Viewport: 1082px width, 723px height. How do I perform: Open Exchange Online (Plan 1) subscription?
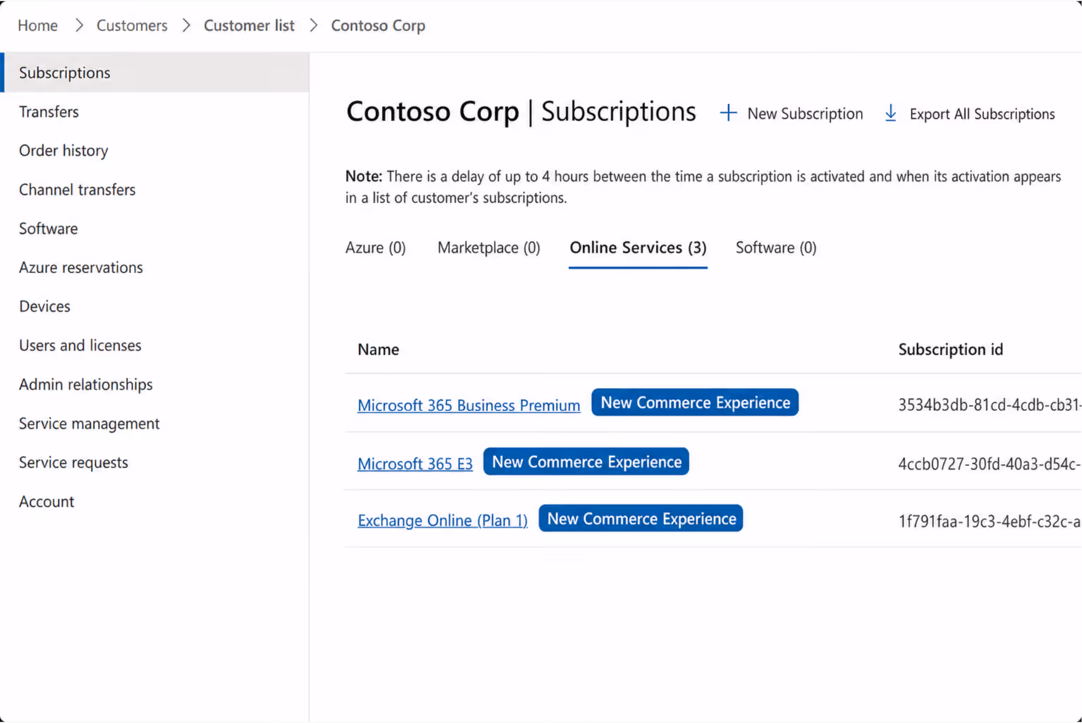tap(442, 520)
